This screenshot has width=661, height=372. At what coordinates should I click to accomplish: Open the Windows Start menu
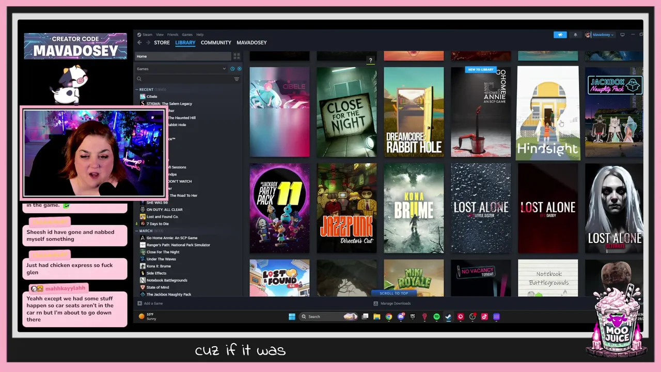(x=292, y=317)
